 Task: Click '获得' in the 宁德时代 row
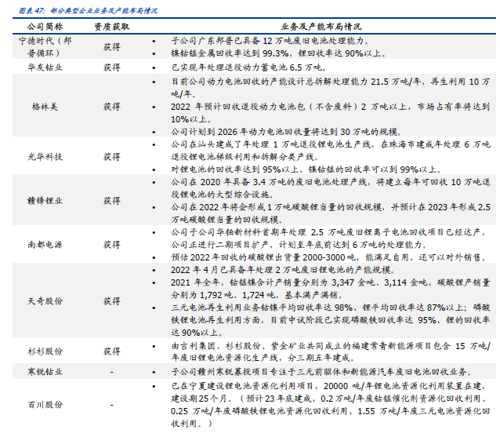point(112,47)
